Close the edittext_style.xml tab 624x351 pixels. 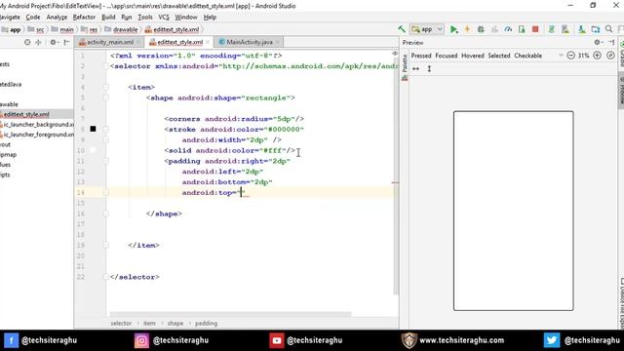[x=208, y=42]
